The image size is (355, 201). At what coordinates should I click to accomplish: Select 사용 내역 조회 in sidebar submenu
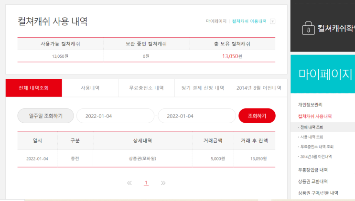point(311,137)
